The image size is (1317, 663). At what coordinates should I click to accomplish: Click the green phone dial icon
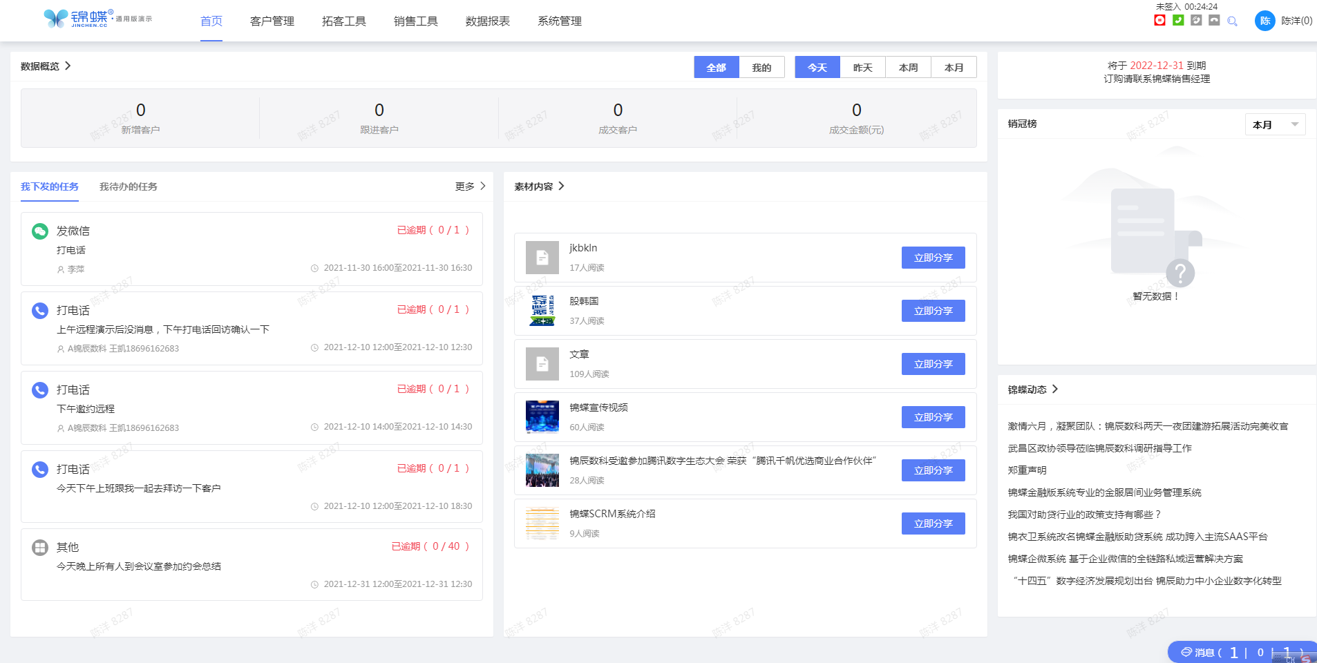(1178, 21)
